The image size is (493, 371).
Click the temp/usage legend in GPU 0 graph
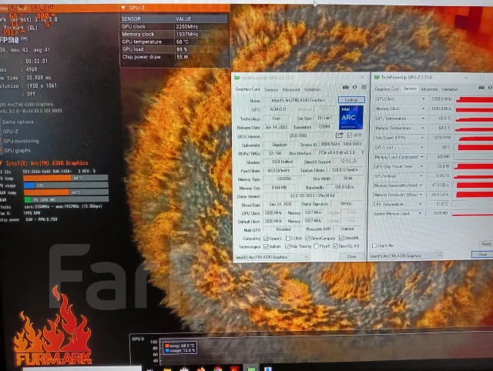(180, 348)
